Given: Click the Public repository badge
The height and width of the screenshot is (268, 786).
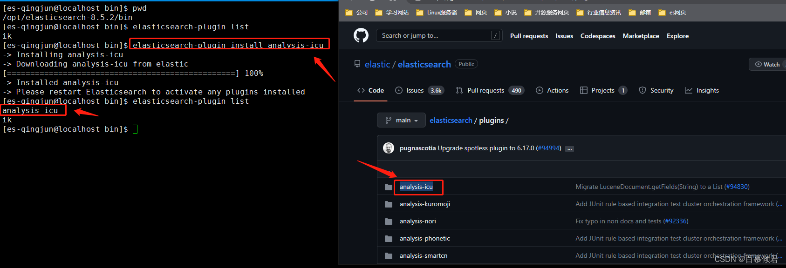Looking at the screenshot, I should 466,64.
